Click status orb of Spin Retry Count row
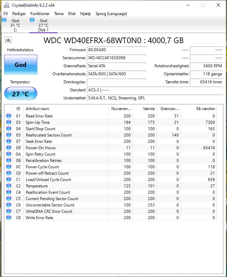This screenshot has height=277, width=227. (x=9, y=154)
